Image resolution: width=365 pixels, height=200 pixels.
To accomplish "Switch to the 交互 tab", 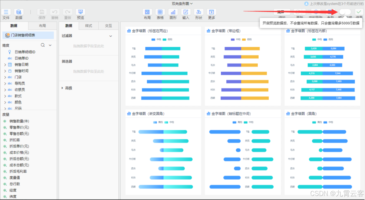I will tap(108, 26).
